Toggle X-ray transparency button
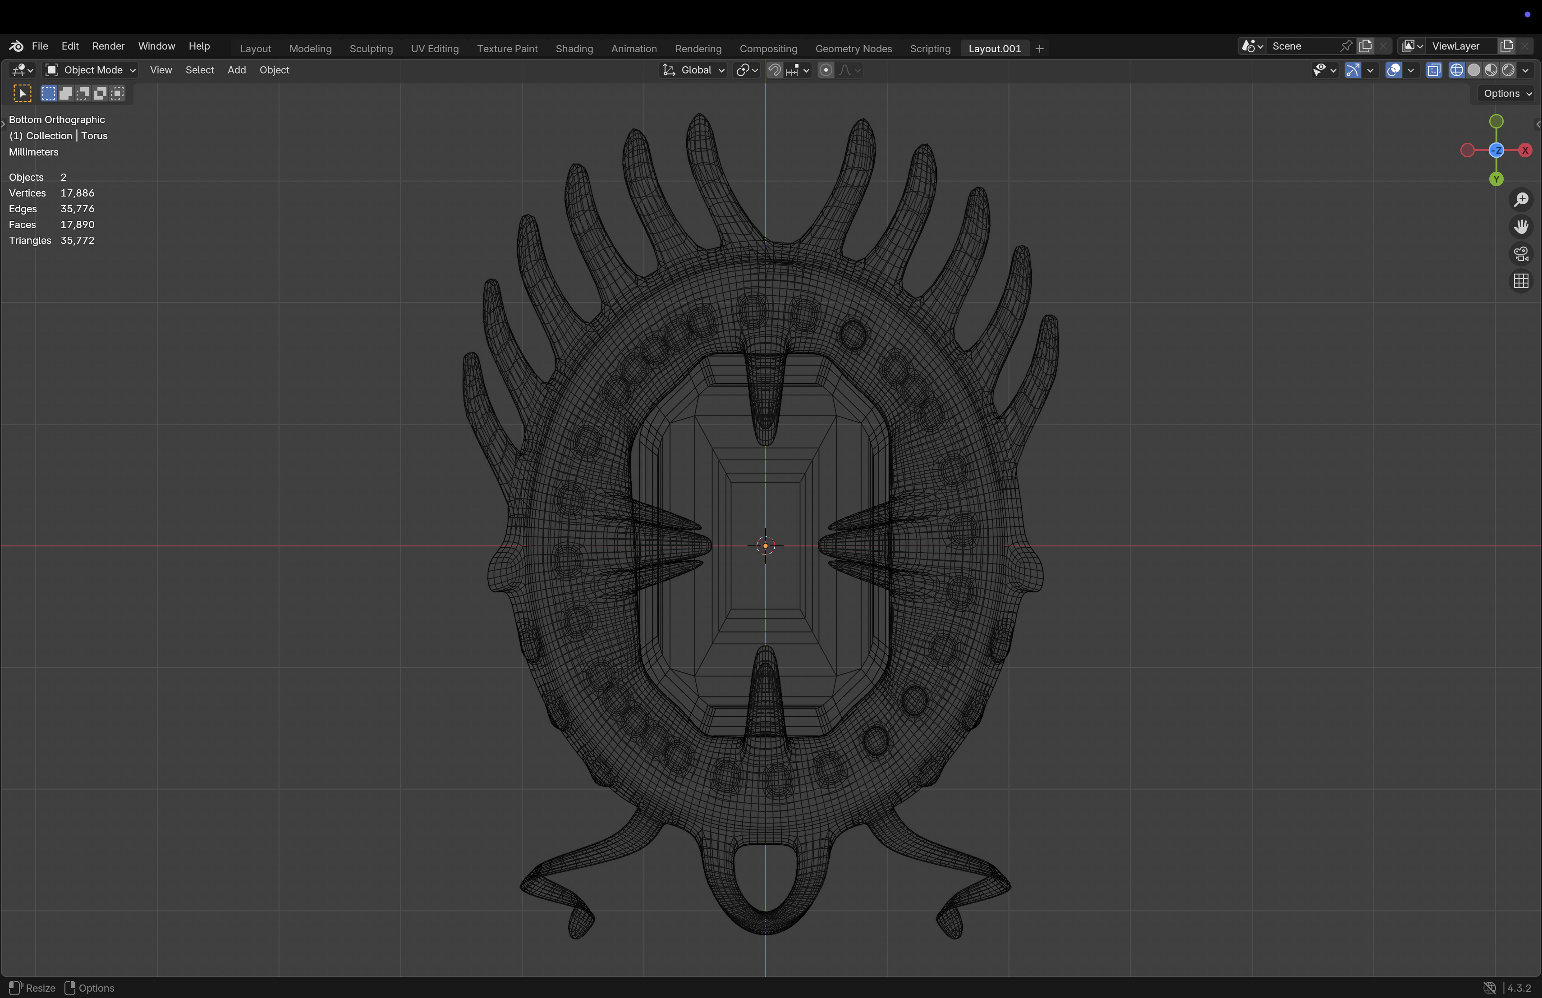Screen dimensions: 1542x998 tap(1434, 70)
